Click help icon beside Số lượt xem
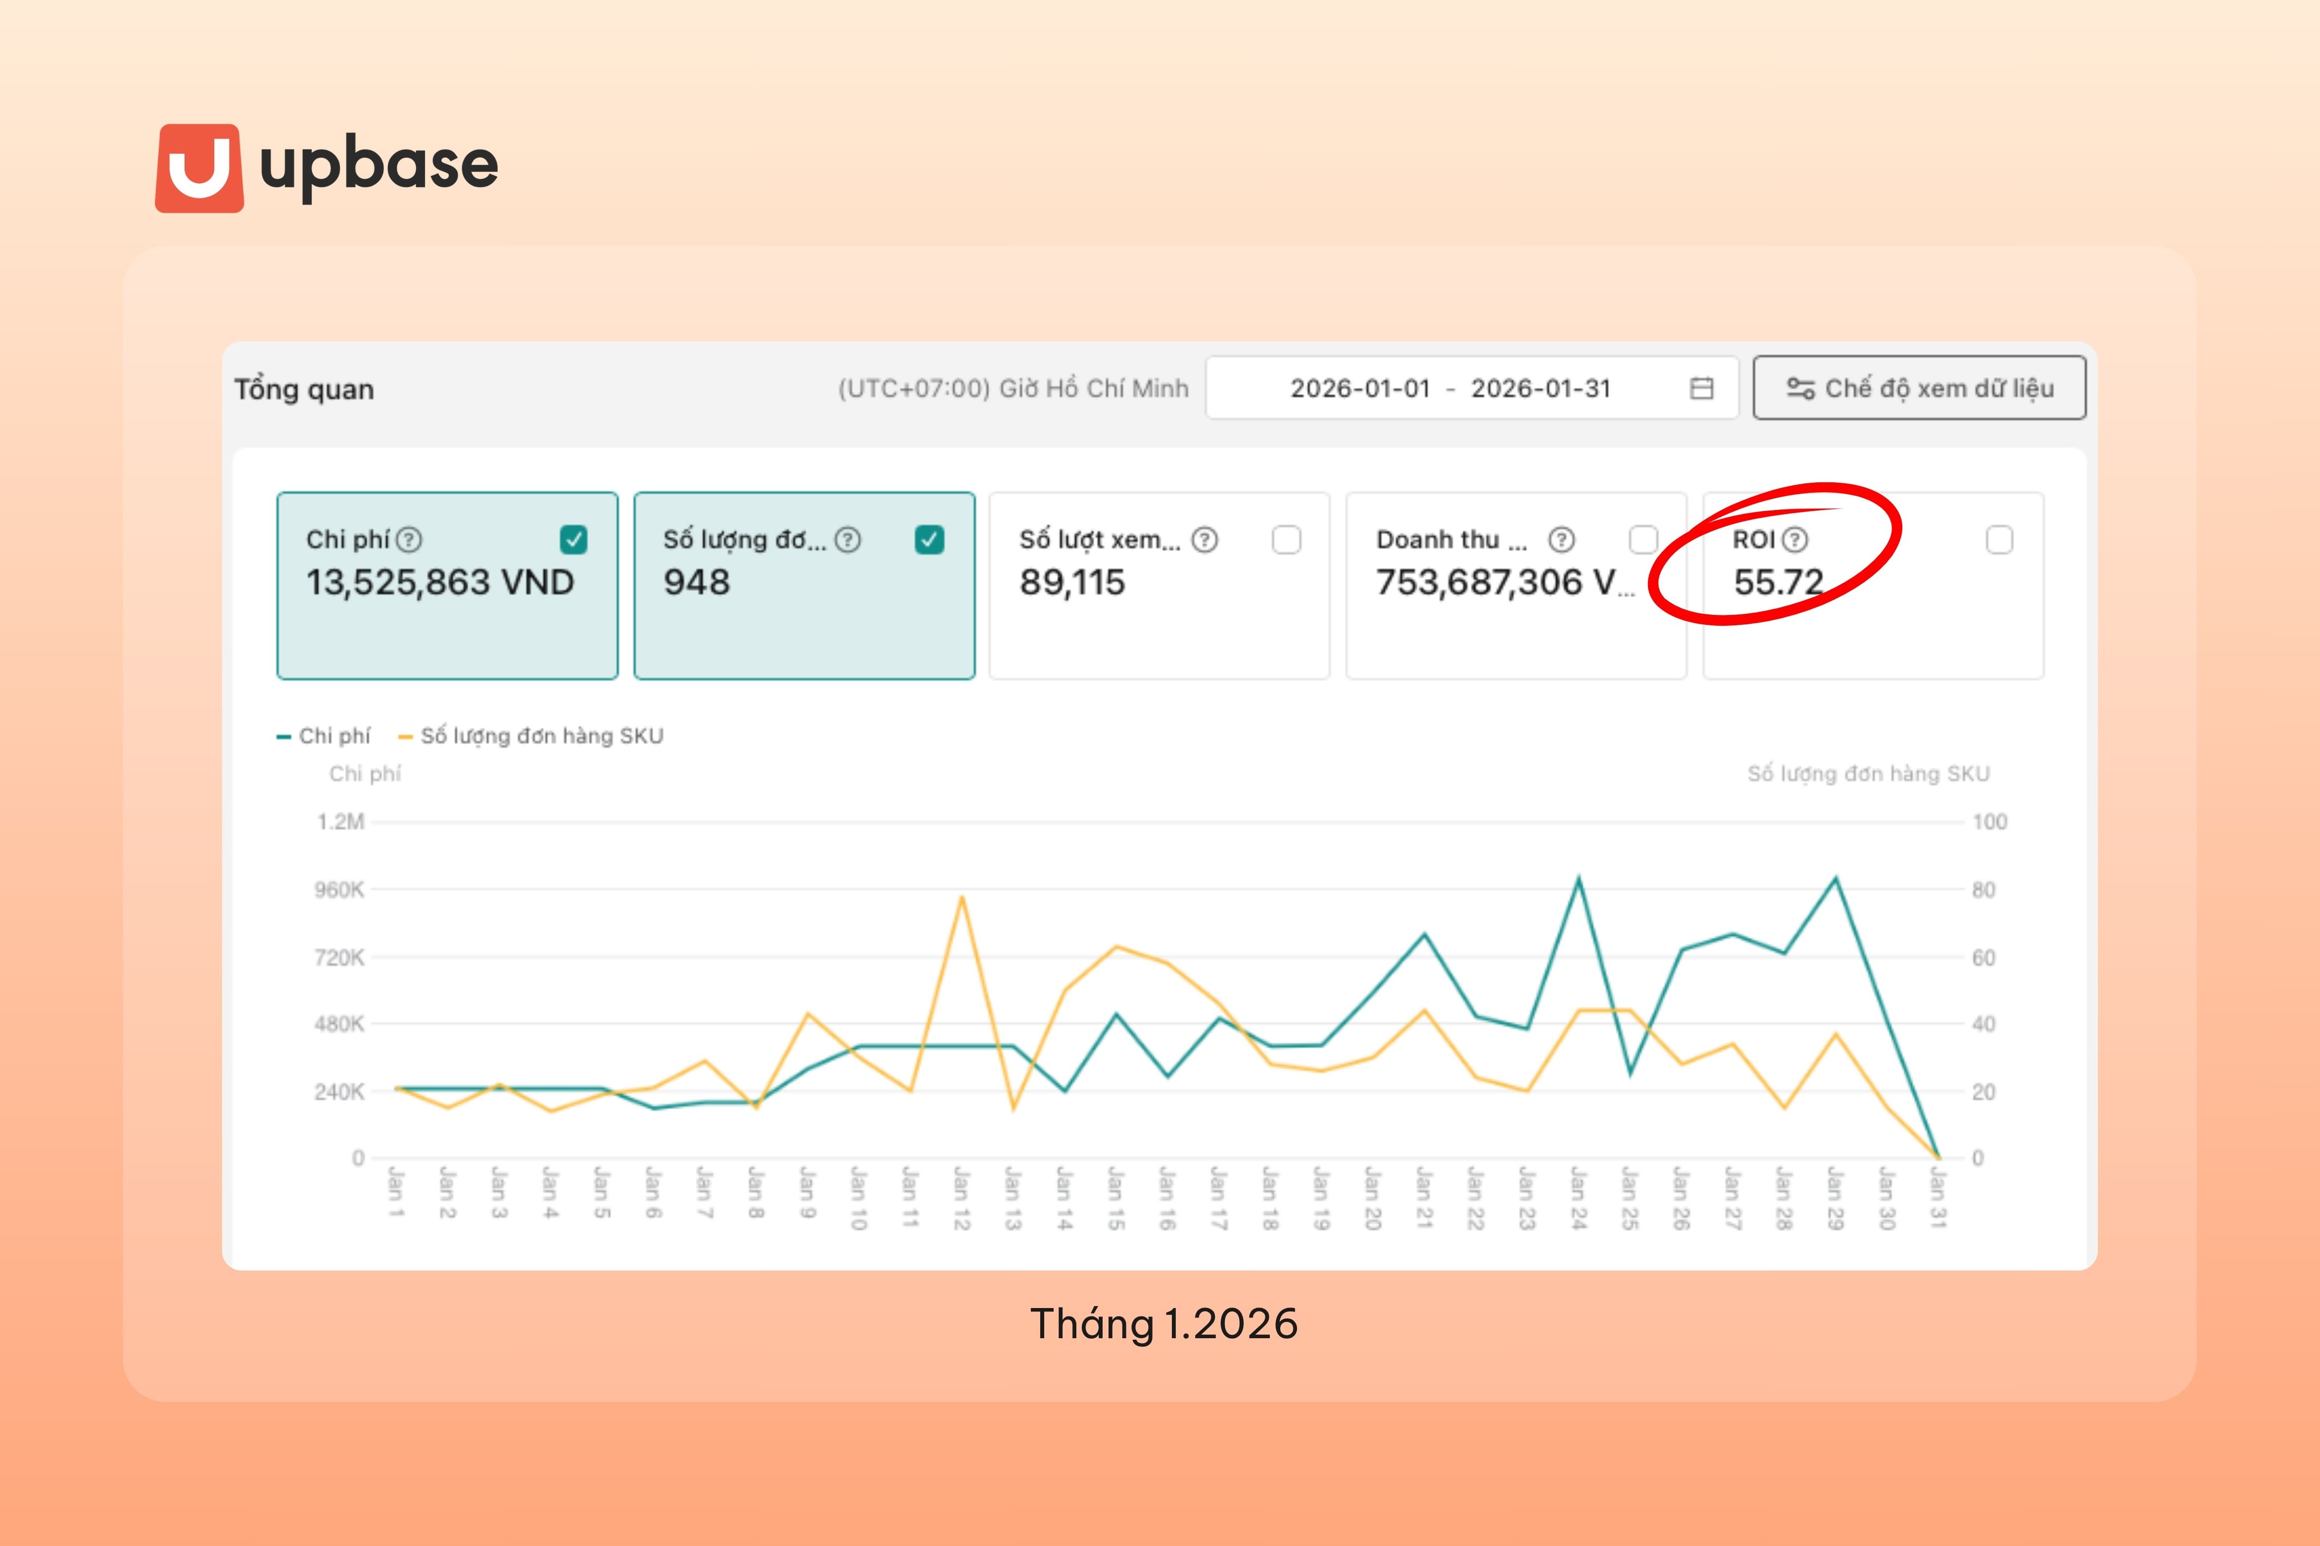Viewport: 2320px width, 1546px height. tap(1205, 539)
